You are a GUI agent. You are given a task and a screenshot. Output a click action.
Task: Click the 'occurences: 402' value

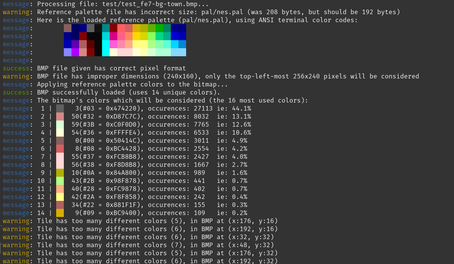pyautogui.click(x=176, y=189)
